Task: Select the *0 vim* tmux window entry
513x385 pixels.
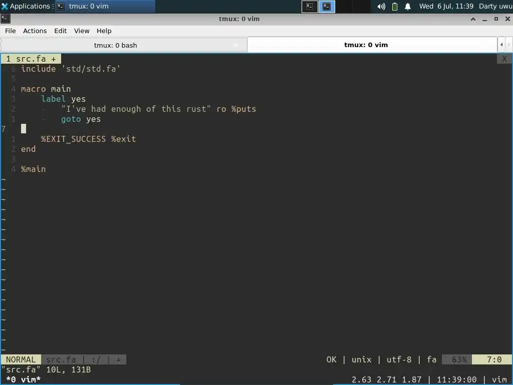Action: [x=23, y=380]
